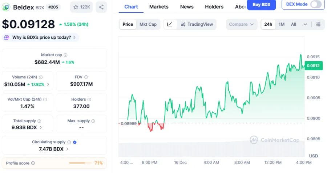Screen dimensions: 327x173
Task: Click the Buy BDX button
Action: 261,4
